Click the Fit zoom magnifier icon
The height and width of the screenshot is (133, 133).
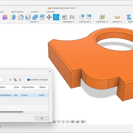pos(67,122)
